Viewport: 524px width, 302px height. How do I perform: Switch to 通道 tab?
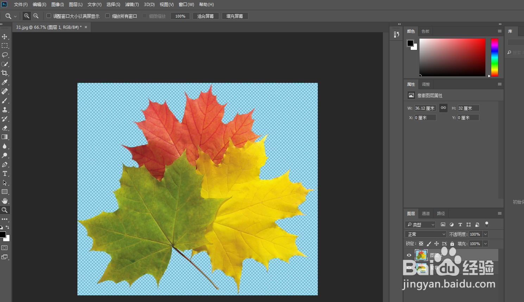426,214
